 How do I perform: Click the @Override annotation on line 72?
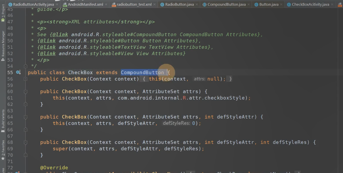[x=54, y=168]
